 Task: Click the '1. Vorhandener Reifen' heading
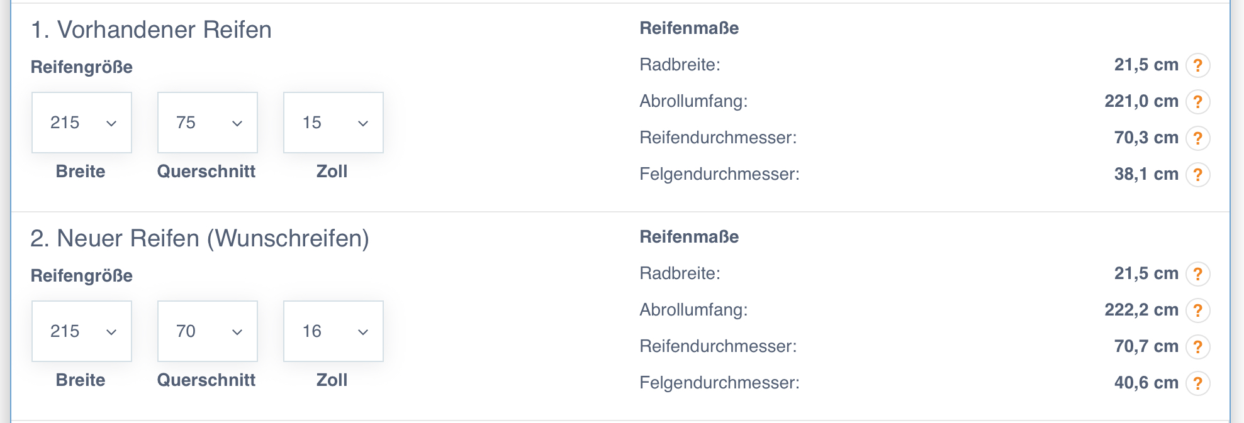pos(151,30)
